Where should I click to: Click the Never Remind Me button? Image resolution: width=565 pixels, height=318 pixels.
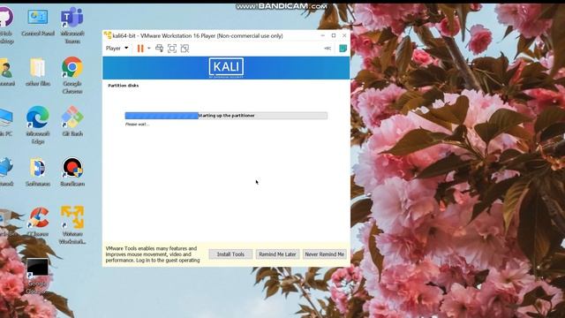click(x=325, y=254)
